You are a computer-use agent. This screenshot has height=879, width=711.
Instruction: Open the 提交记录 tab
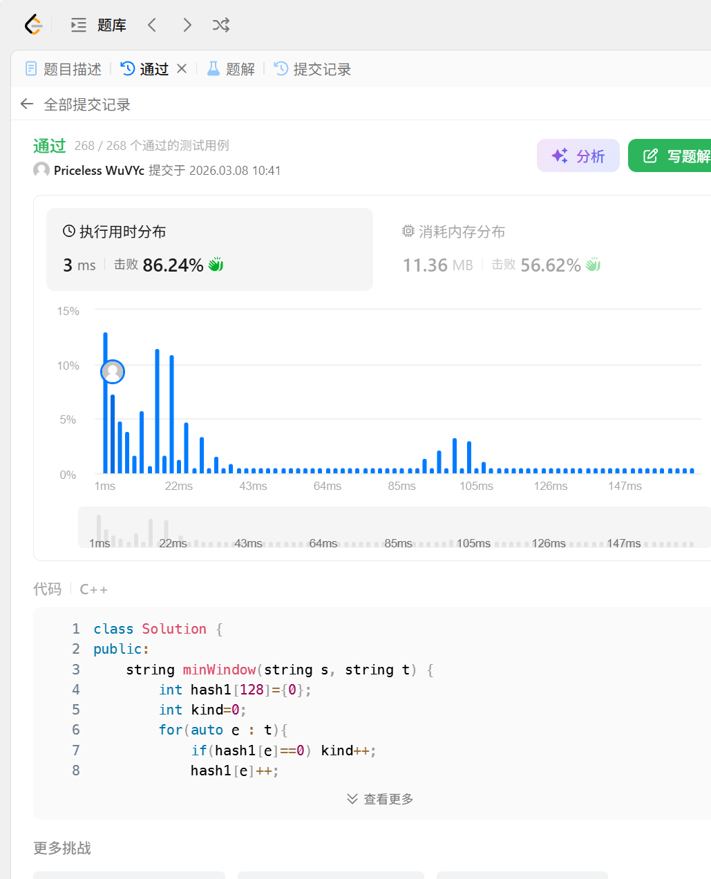313,69
